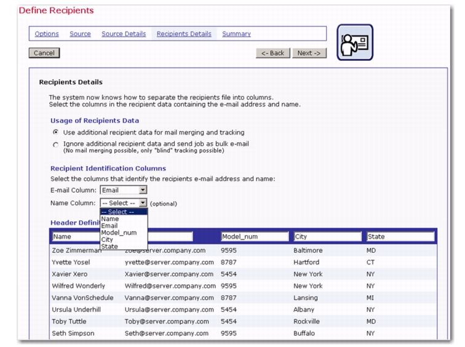Viewport: 465px width, 347px height.
Task: Click the recipients card icon
Action: click(355, 42)
